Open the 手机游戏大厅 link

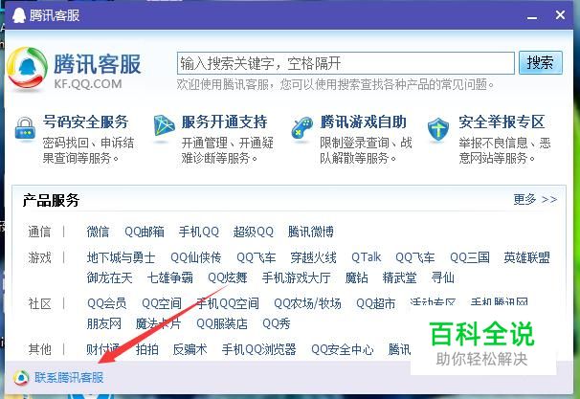(x=297, y=277)
